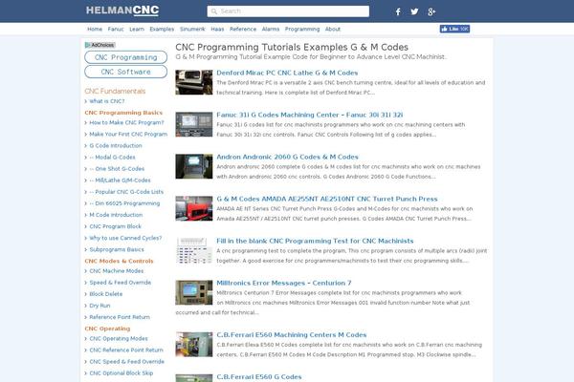
Task: Click the Facebook Like button
Action: [454, 29]
